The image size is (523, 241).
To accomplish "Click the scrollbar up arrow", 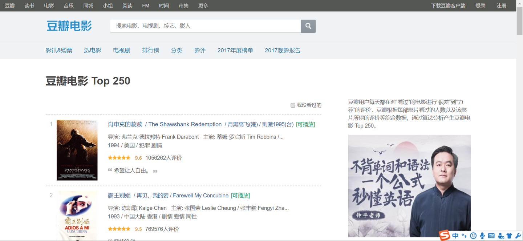I will (x=520, y=3).
